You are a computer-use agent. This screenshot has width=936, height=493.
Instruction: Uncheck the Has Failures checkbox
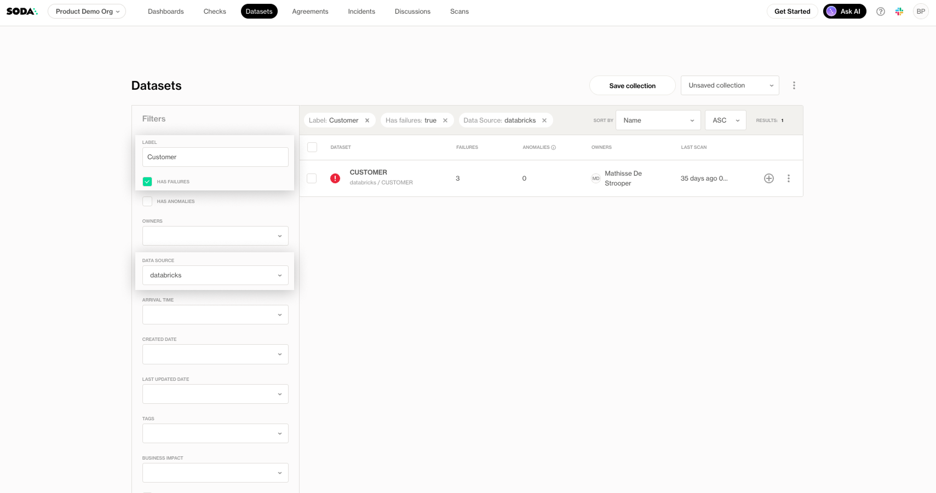[x=147, y=182]
